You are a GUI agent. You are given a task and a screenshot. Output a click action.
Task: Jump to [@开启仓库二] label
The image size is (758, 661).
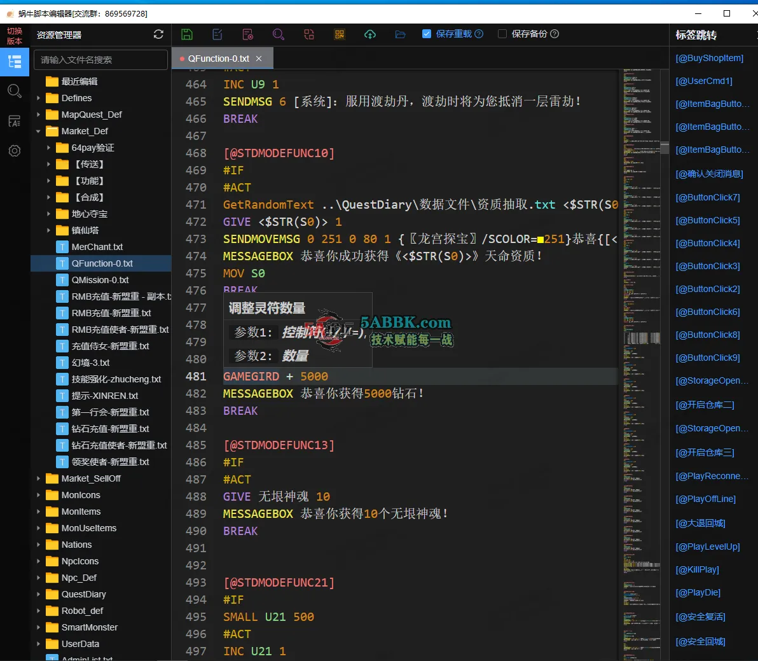705,405
